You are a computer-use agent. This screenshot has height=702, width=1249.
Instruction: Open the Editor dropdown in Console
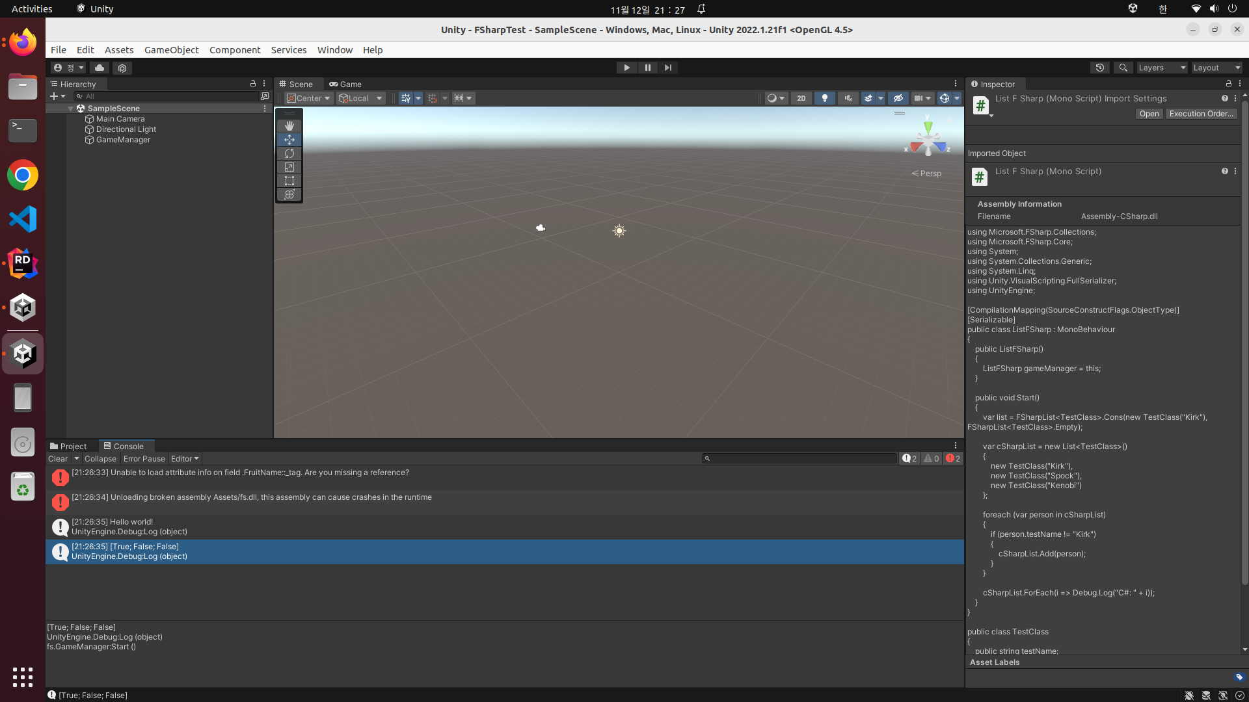pos(185,459)
